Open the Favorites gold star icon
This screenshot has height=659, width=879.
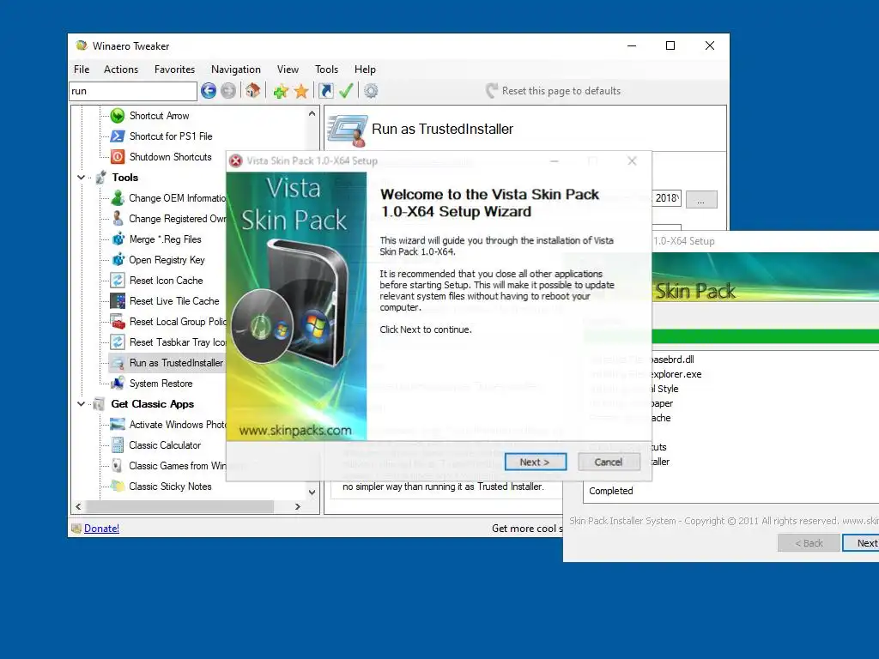tap(301, 91)
